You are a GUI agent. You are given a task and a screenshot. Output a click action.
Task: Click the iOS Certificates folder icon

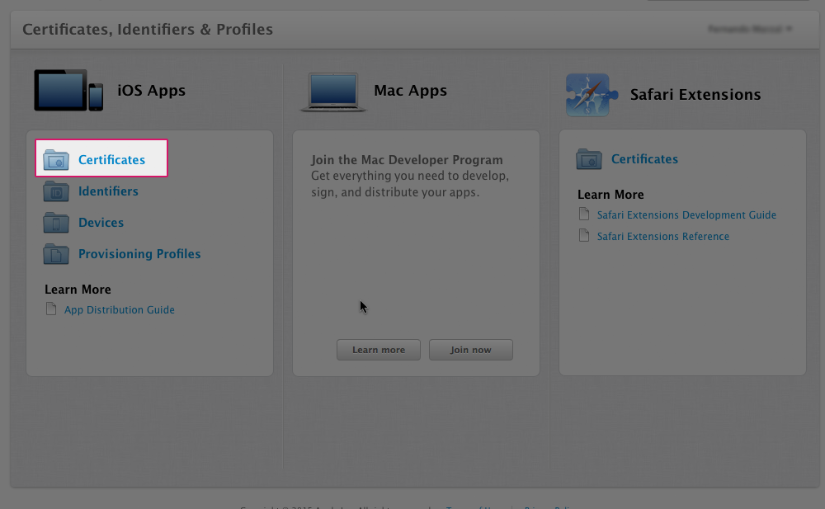[56, 159]
